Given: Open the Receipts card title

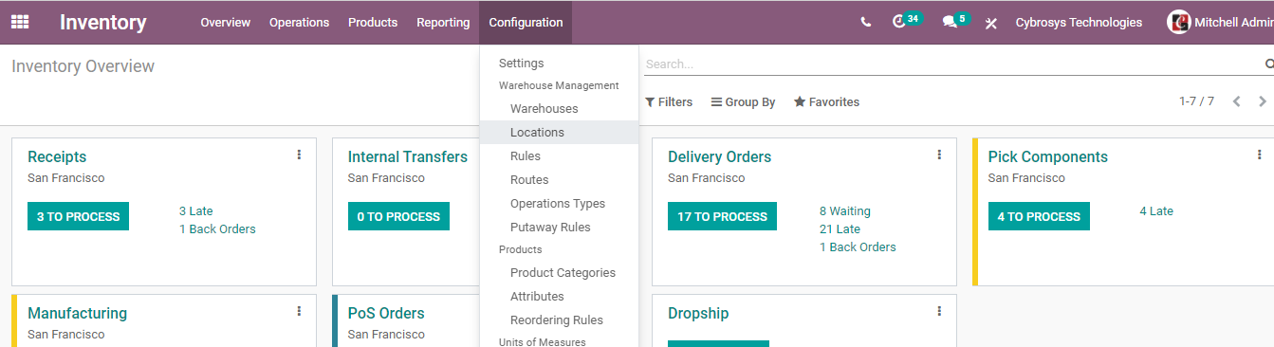Looking at the screenshot, I should coord(57,157).
